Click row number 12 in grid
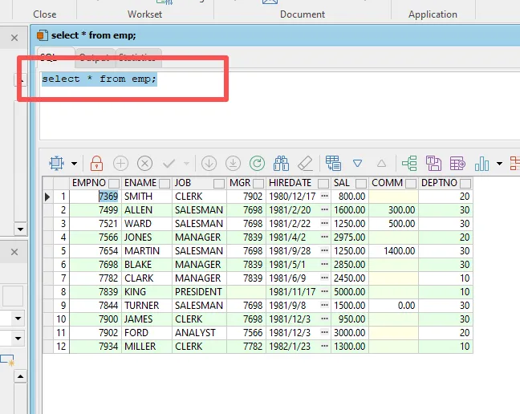Image resolution: width=520 pixels, height=414 pixels. coord(61,347)
